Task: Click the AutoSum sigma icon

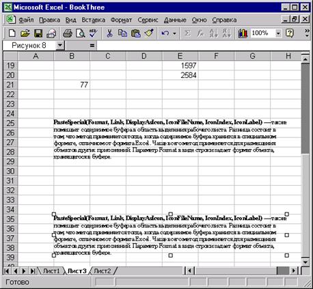Action: tap(187, 33)
